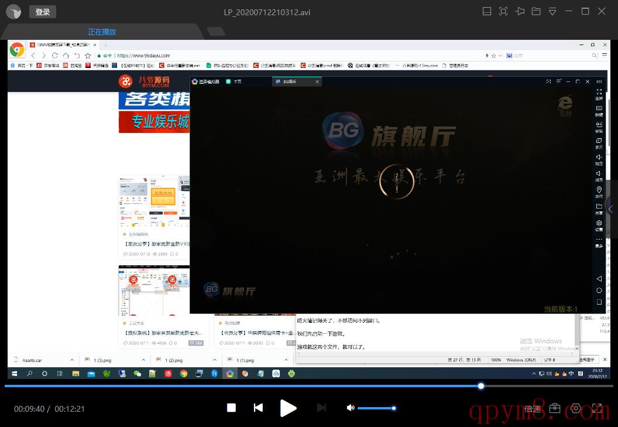Click emulator 按键 keymap sidebar icon
The width and height of the screenshot is (618, 427).
click(599, 111)
